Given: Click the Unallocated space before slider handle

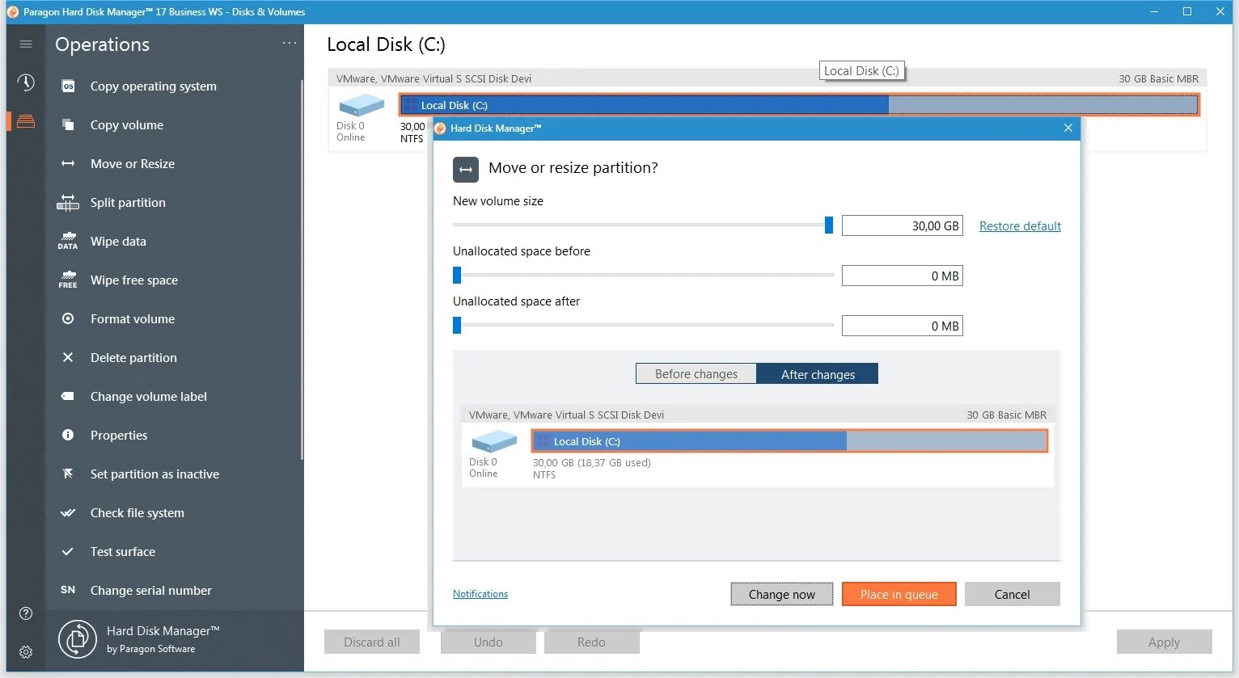Looking at the screenshot, I should [457, 276].
